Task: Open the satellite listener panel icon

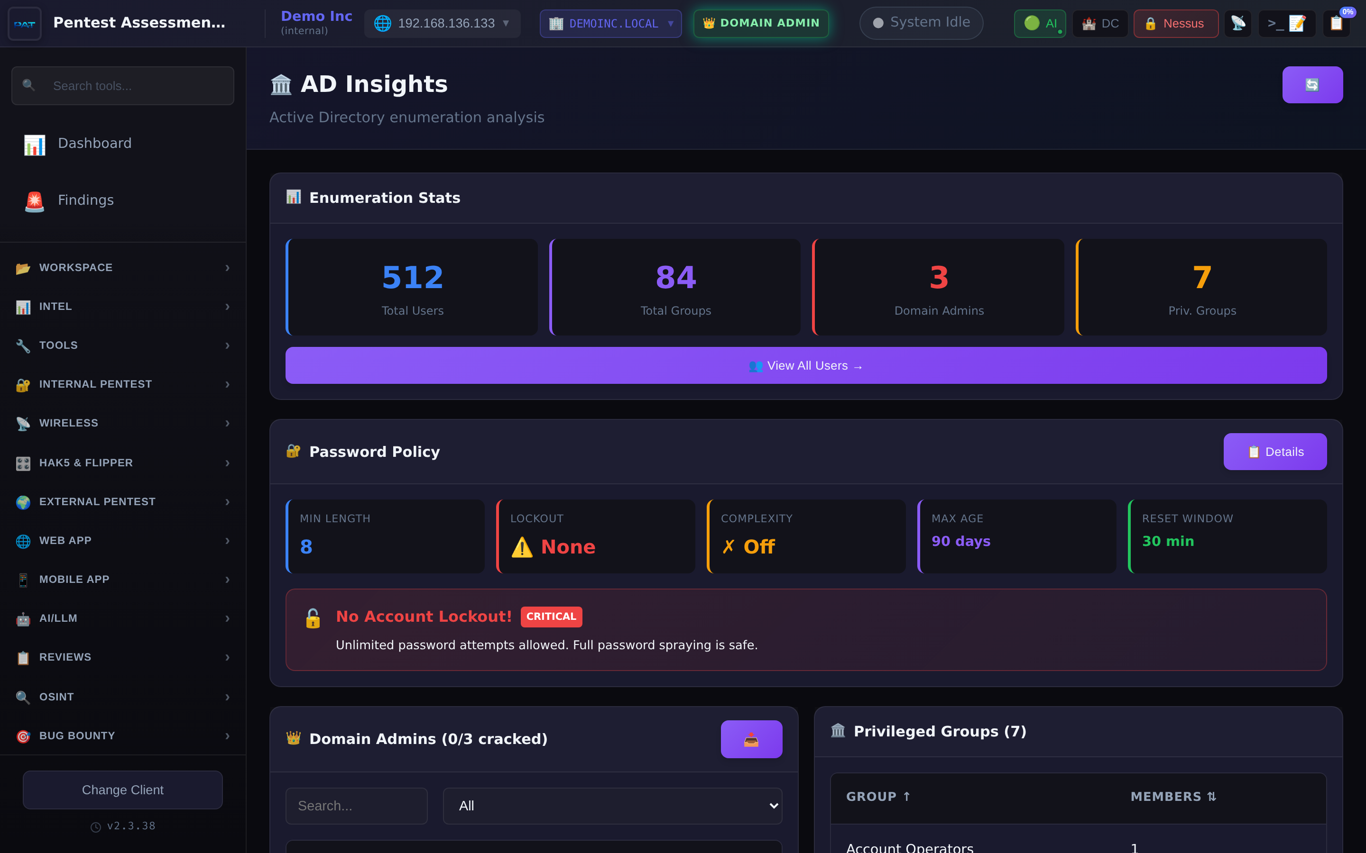Action: (x=1238, y=23)
